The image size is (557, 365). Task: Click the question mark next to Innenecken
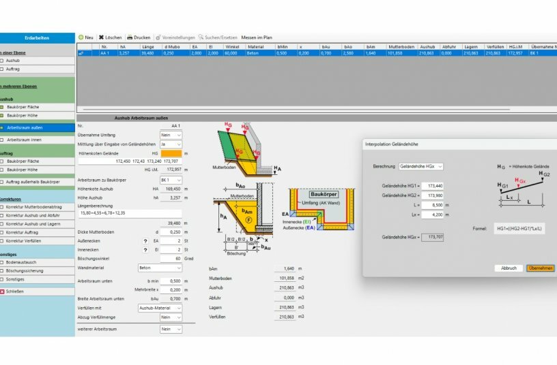click(145, 250)
